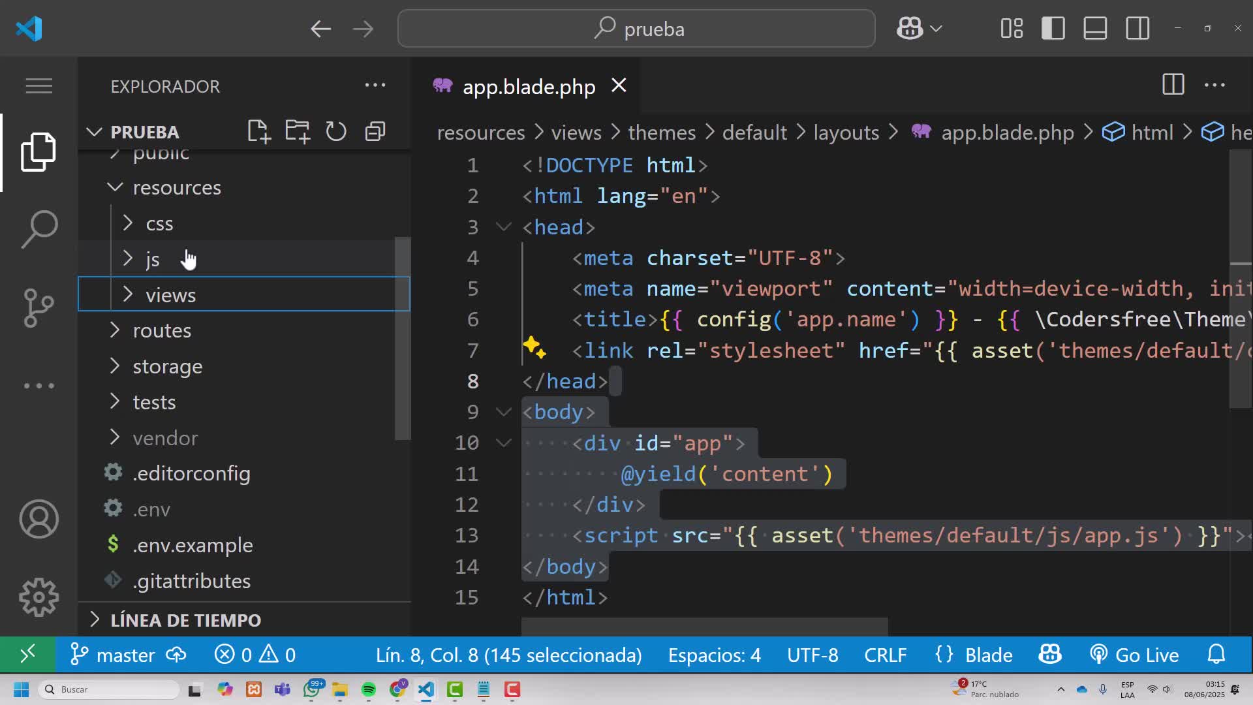Screen dimensions: 1253x705
Task: Open the .env file
Action: (243, 509)
